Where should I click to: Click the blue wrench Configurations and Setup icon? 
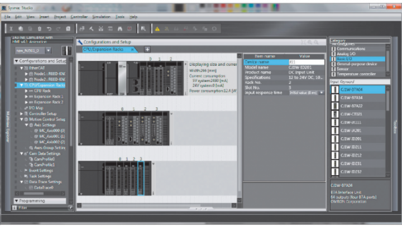(x=80, y=42)
